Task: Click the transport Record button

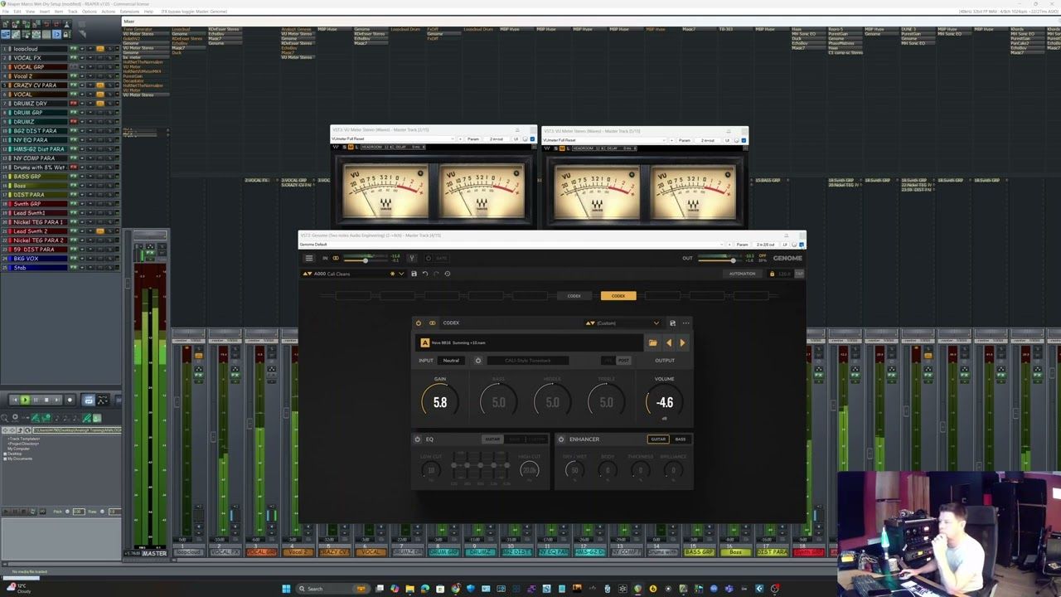Action: [69, 400]
